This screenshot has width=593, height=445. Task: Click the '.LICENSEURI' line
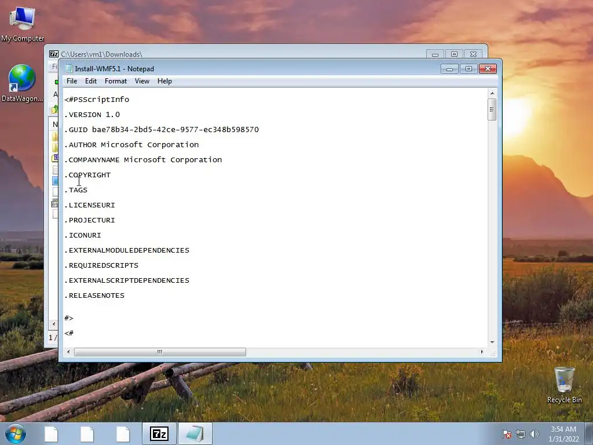click(x=90, y=205)
